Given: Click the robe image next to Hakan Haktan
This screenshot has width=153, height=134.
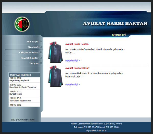Looking at the screenshot, I should (x=55, y=76).
